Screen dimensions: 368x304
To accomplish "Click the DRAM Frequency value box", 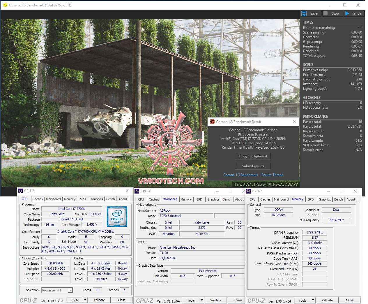I will tap(314, 232).
